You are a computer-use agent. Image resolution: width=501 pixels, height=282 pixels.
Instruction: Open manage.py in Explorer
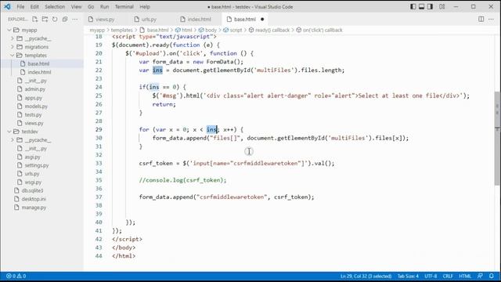coord(34,208)
